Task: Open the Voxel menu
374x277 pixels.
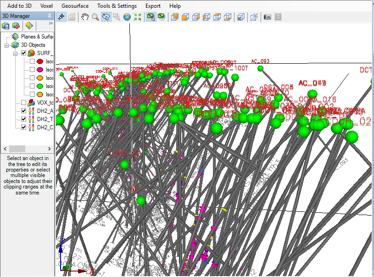Action: pyautogui.click(x=46, y=6)
